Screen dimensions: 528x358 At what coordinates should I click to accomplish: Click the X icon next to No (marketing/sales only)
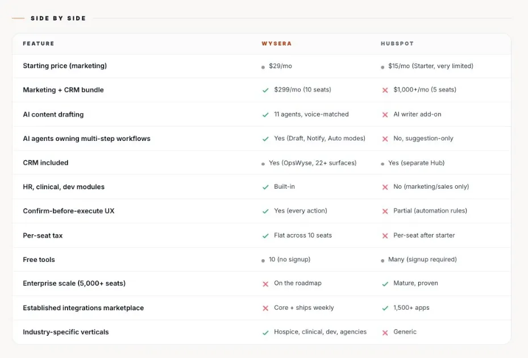[x=385, y=187]
